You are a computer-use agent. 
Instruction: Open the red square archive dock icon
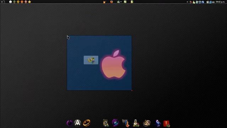167,124
